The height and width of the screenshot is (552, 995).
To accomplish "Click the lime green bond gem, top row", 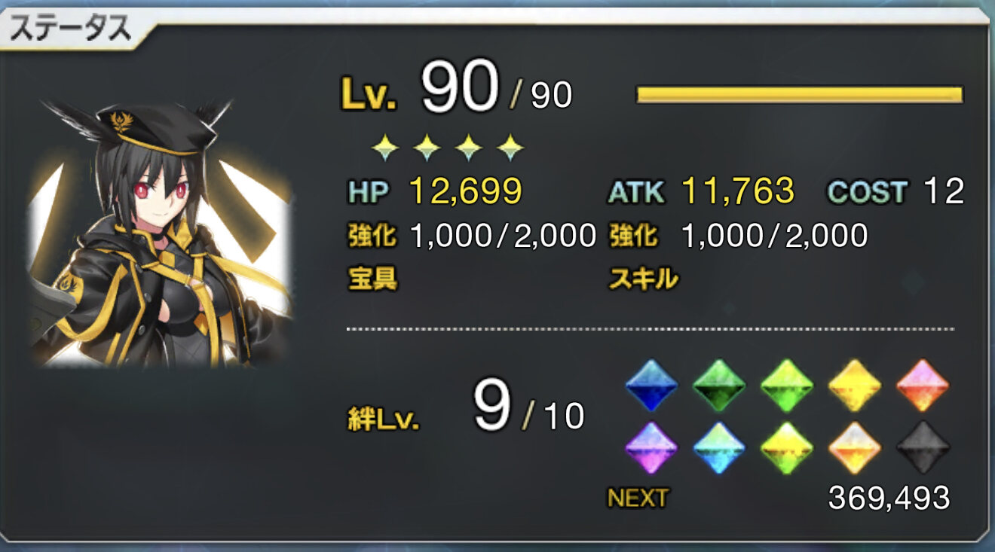I will (787, 383).
